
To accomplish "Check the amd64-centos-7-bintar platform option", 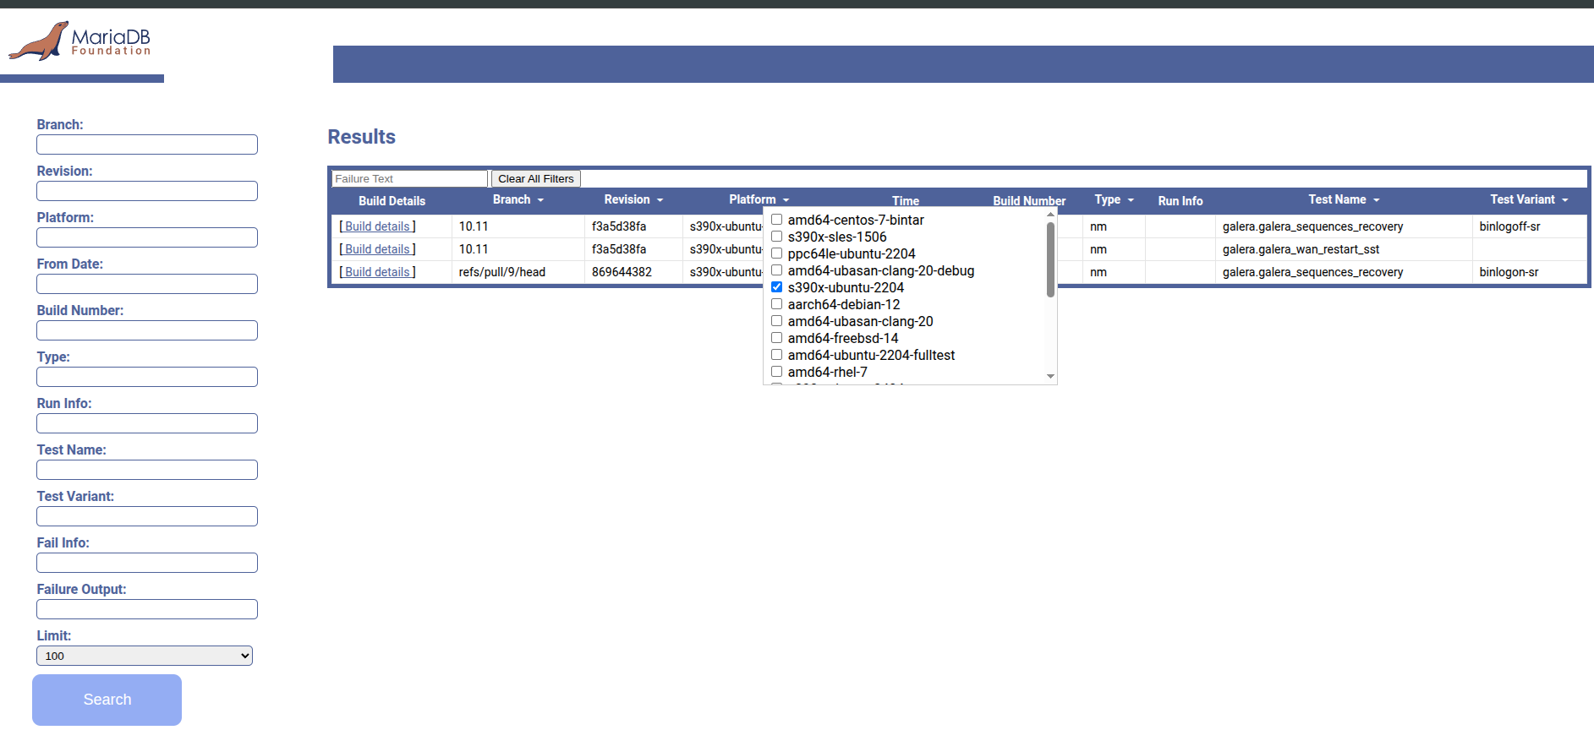I will click(x=776, y=220).
